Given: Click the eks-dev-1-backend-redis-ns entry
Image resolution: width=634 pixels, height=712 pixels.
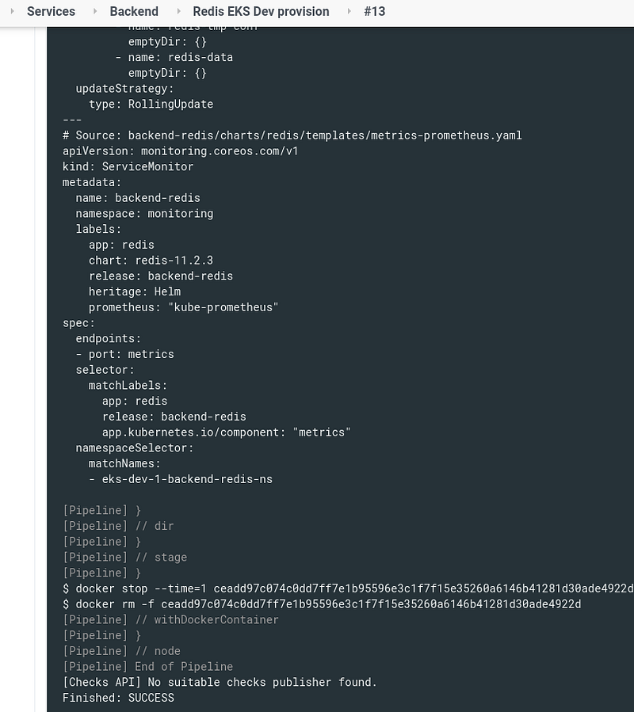Looking at the screenshot, I should pyautogui.click(x=181, y=479).
